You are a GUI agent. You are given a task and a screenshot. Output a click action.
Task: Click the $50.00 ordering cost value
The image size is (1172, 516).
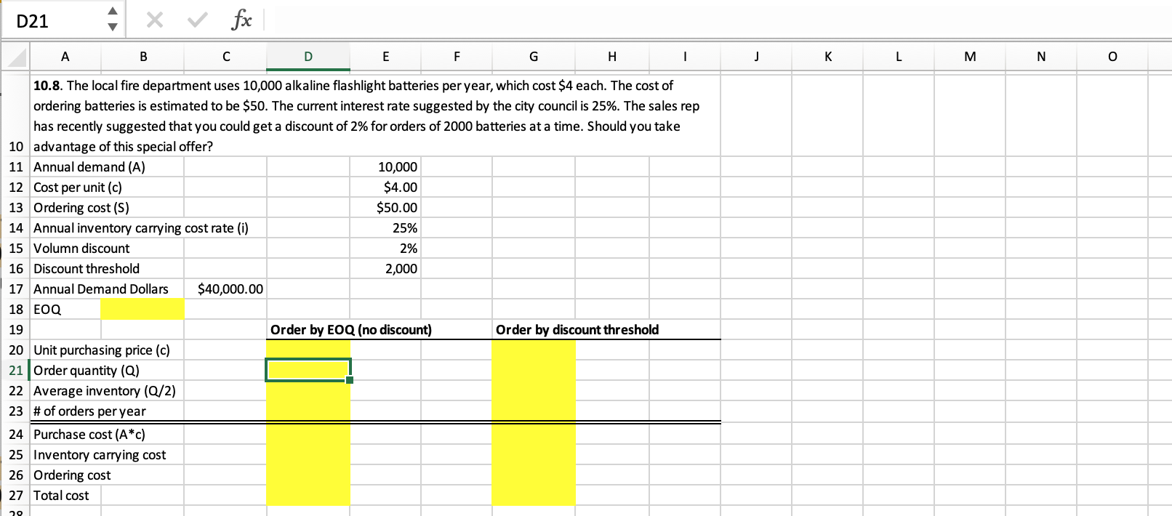(x=397, y=208)
